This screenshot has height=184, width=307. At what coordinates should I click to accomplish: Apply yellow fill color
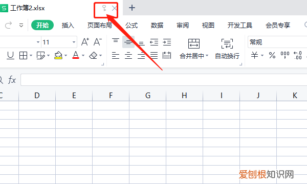pos(58,55)
